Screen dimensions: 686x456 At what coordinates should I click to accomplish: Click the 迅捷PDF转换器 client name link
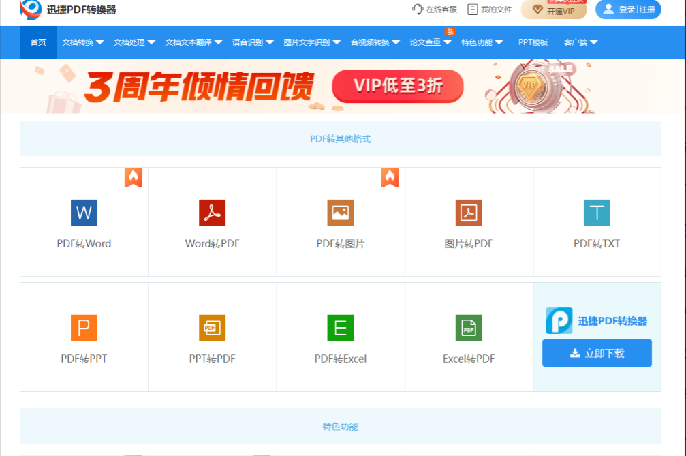point(612,321)
